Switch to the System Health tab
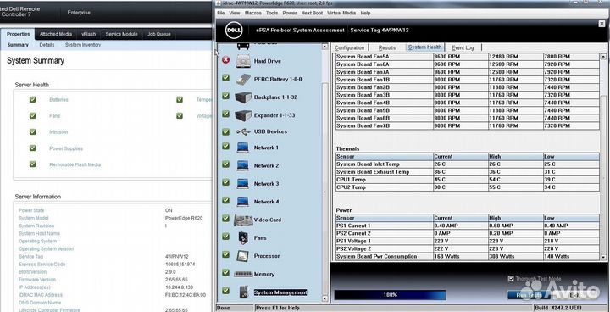This screenshot has height=312, width=610. [424, 47]
